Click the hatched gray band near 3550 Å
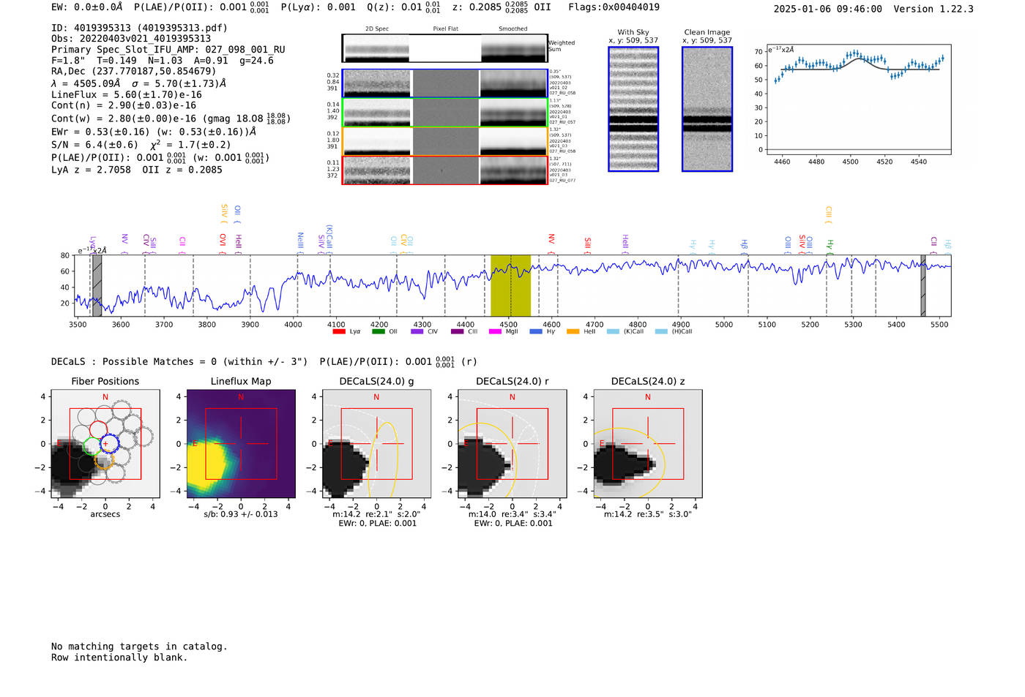 click(97, 286)
